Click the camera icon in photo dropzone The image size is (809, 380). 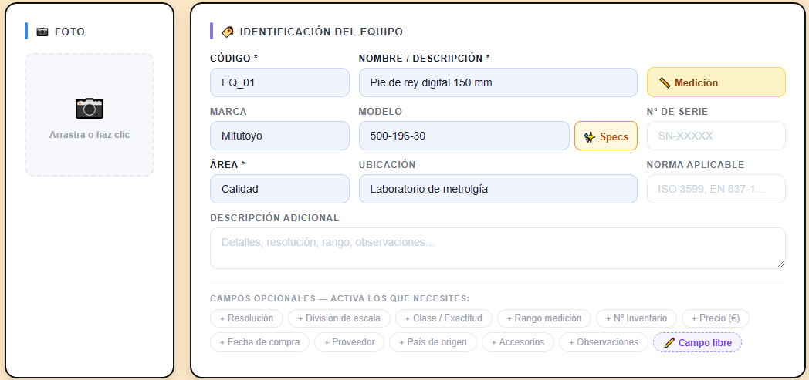pyautogui.click(x=90, y=108)
